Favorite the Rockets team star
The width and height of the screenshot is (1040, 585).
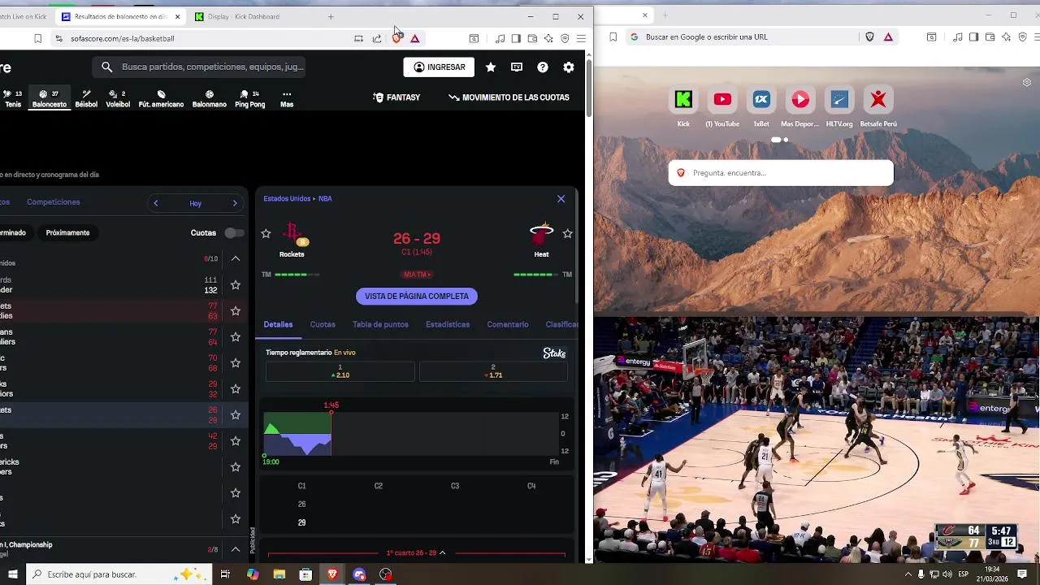click(266, 234)
